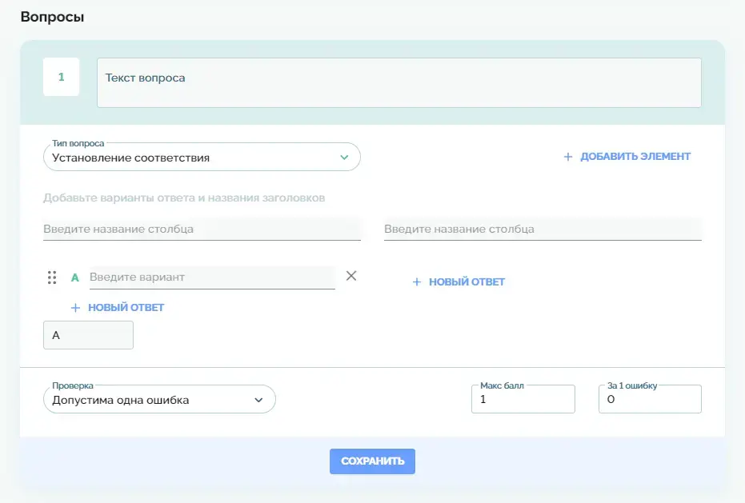Click ДОБАВИТЬ ЭЛЕМЕНТ link
The width and height of the screenshot is (745, 503).
pos(635,157)
